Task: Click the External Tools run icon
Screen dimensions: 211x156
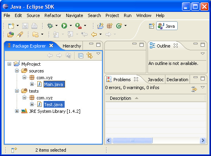Action: pyautogui.click(x=79, y=26)
